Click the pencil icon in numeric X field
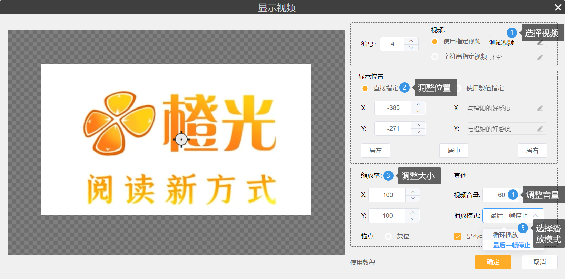Viewport: 565px width, 279px height. click(540, 108)
